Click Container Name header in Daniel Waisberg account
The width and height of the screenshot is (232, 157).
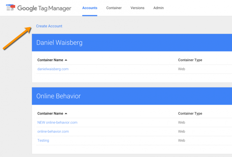coord(50,60)
